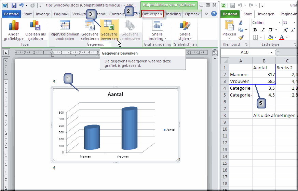Click Excel select-all corner
Viewport: 298px width, 191px height.
(x=225, y=61)
